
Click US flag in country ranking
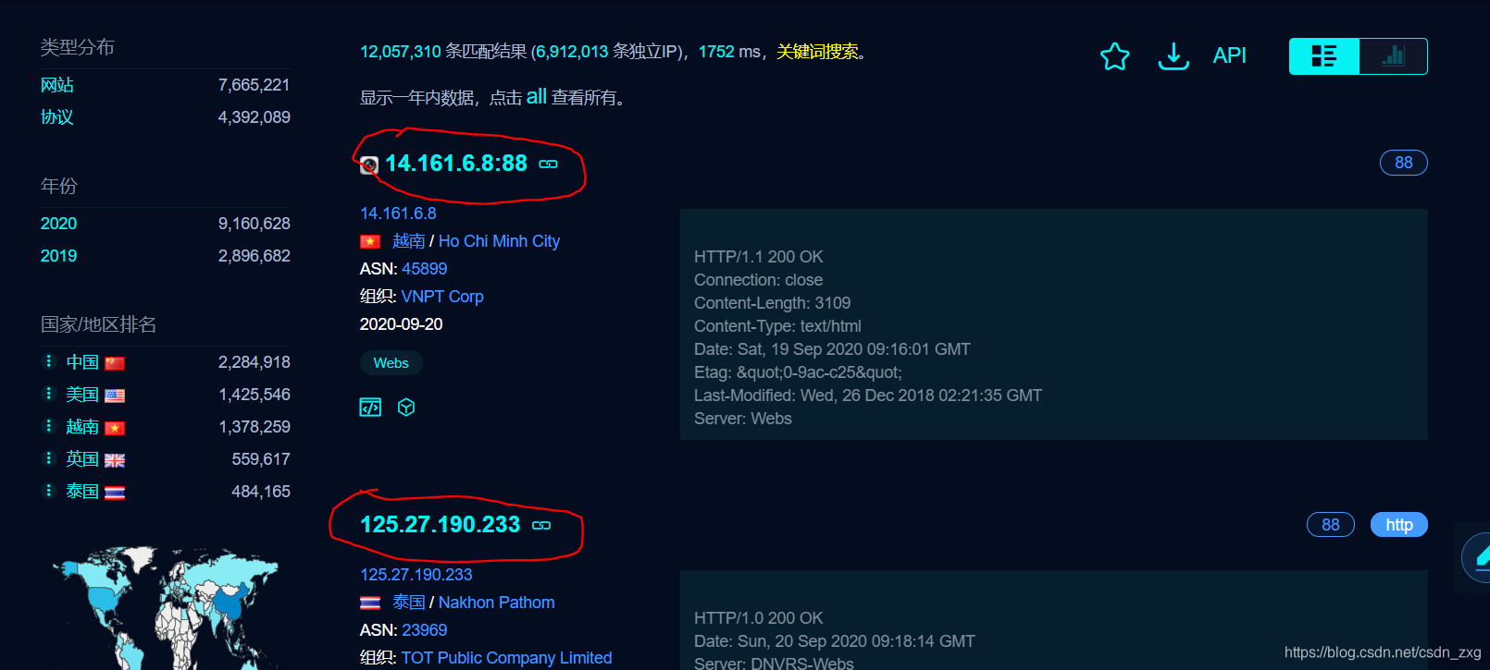pos(115,396)
